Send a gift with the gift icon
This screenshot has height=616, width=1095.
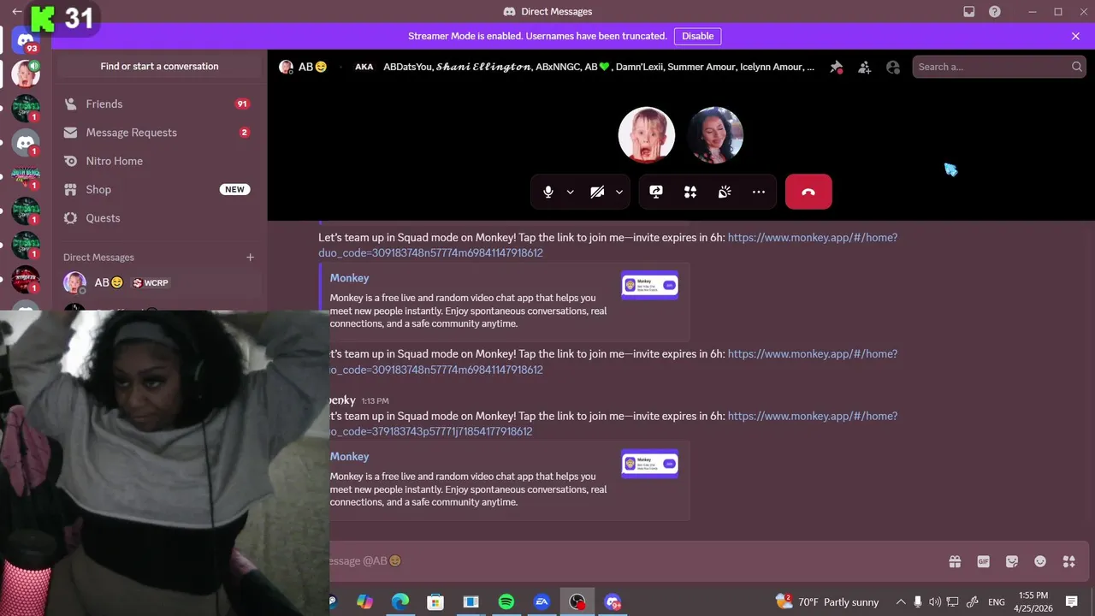tap(955, 561)
